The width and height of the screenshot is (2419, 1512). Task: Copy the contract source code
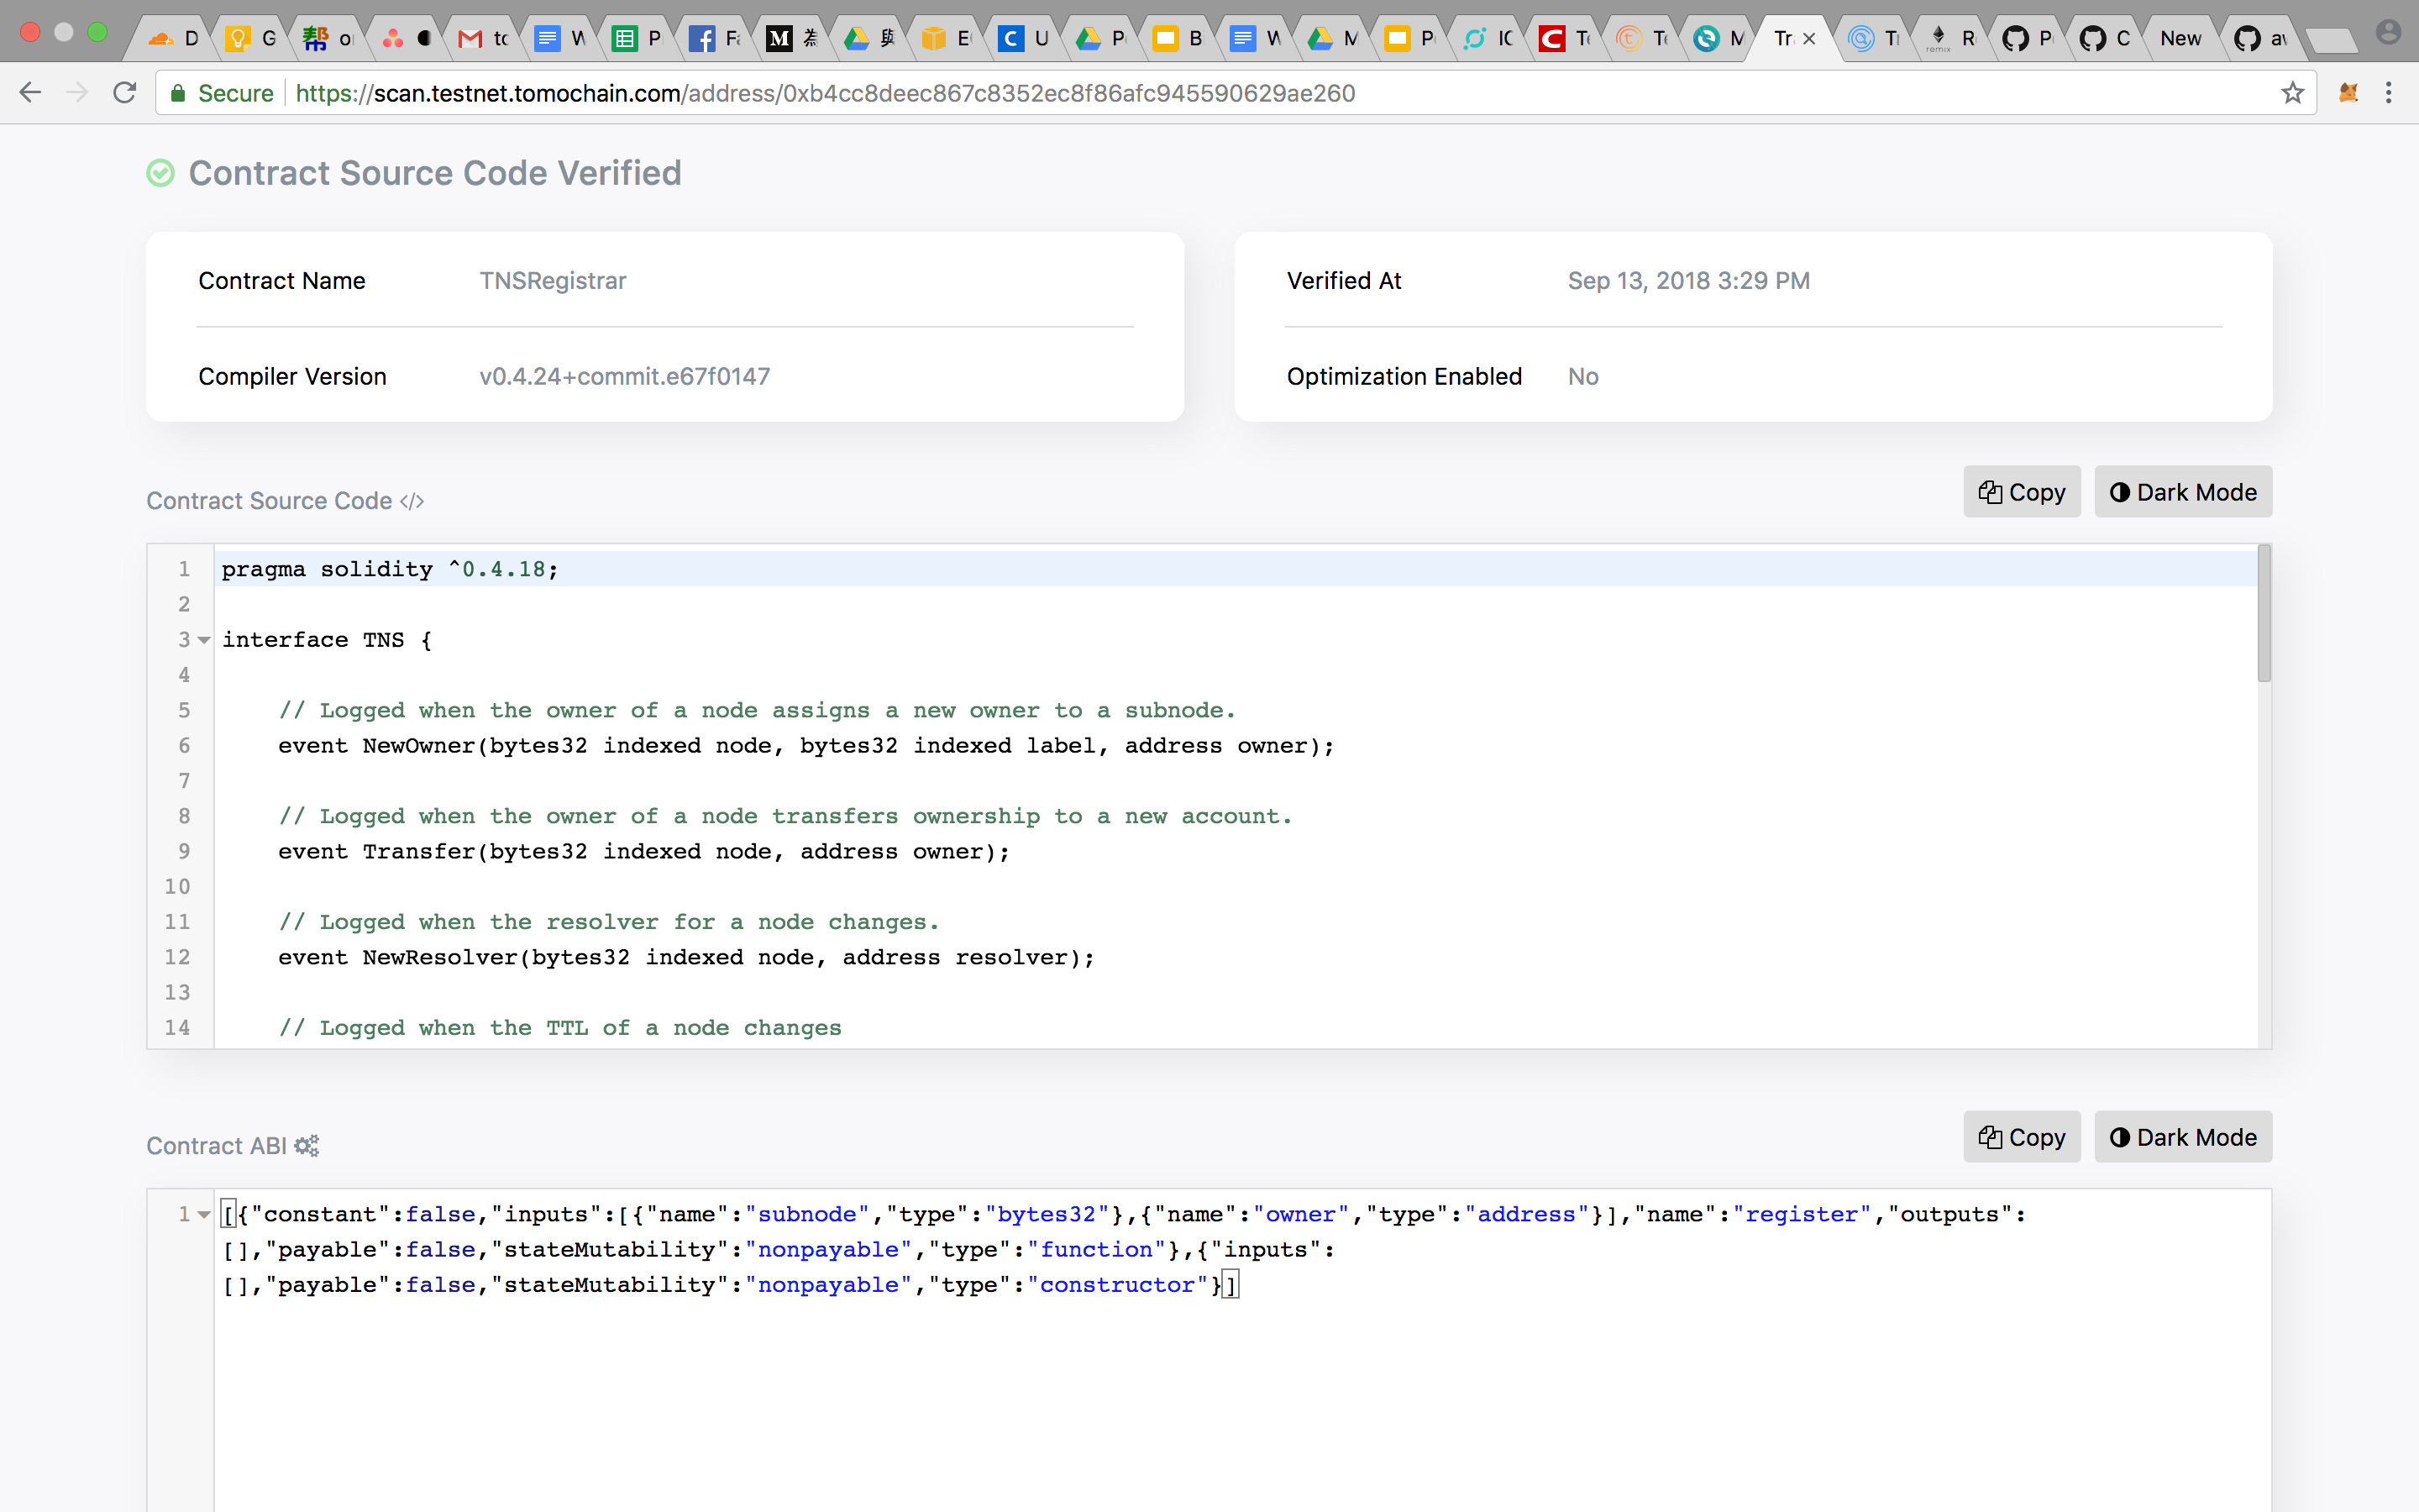pos(2021,492)
